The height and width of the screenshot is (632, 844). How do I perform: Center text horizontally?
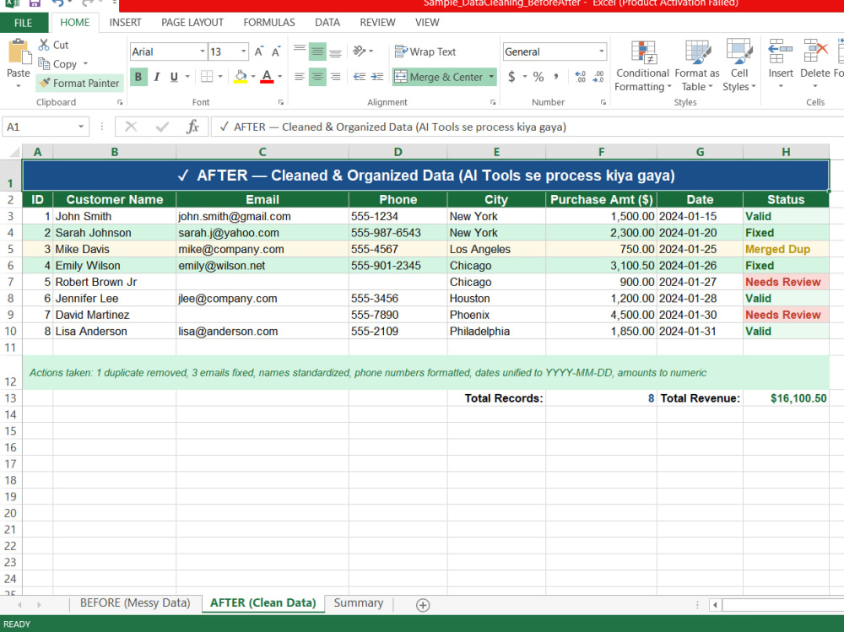317,77
